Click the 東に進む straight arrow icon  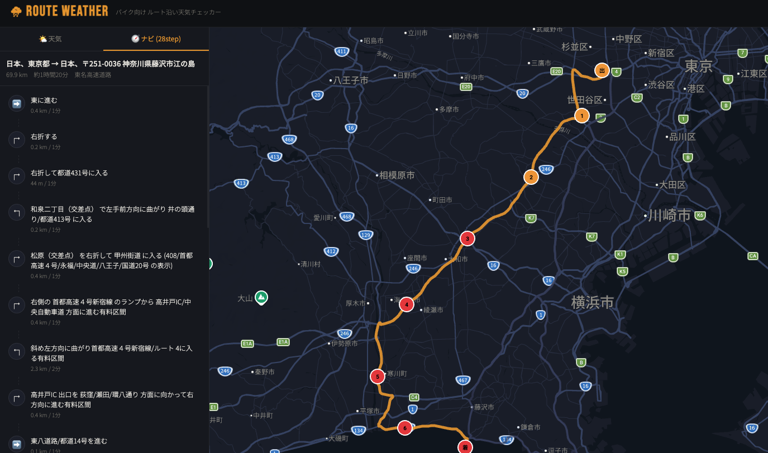[x=17, y=103]
